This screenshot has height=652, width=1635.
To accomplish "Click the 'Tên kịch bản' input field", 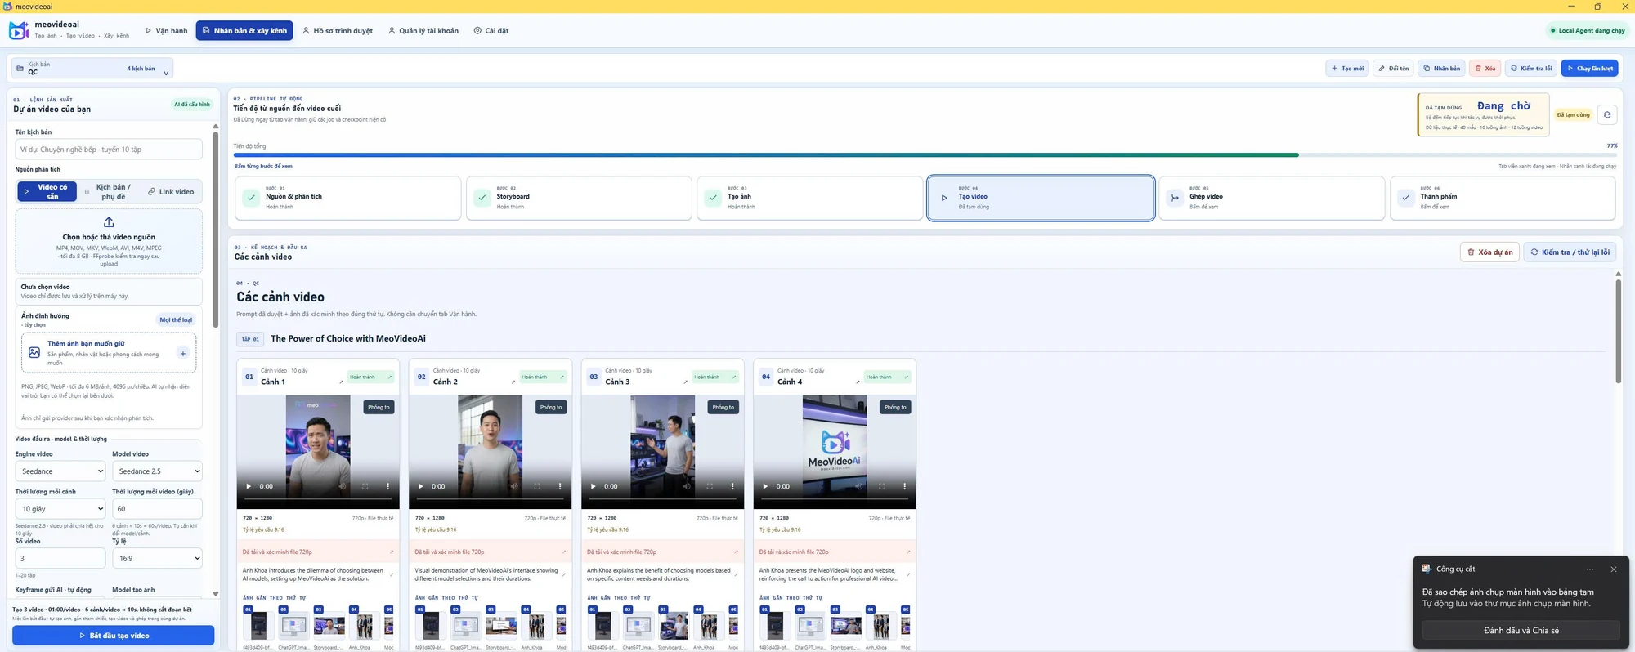I will 109,150.
